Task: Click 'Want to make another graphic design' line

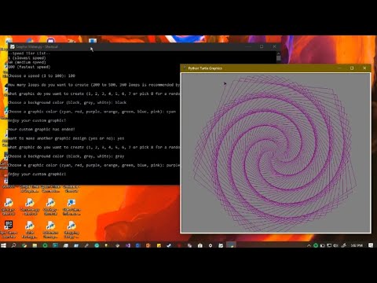Action: 66,138
